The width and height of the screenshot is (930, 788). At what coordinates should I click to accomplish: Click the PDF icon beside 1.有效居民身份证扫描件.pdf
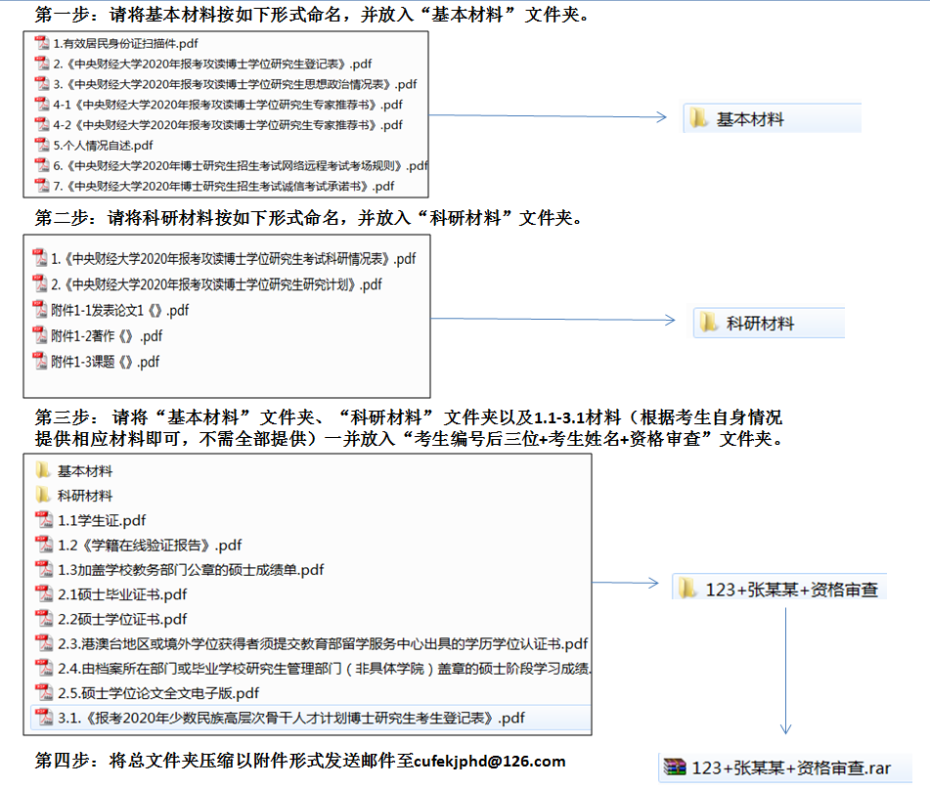tap(41, 43)
